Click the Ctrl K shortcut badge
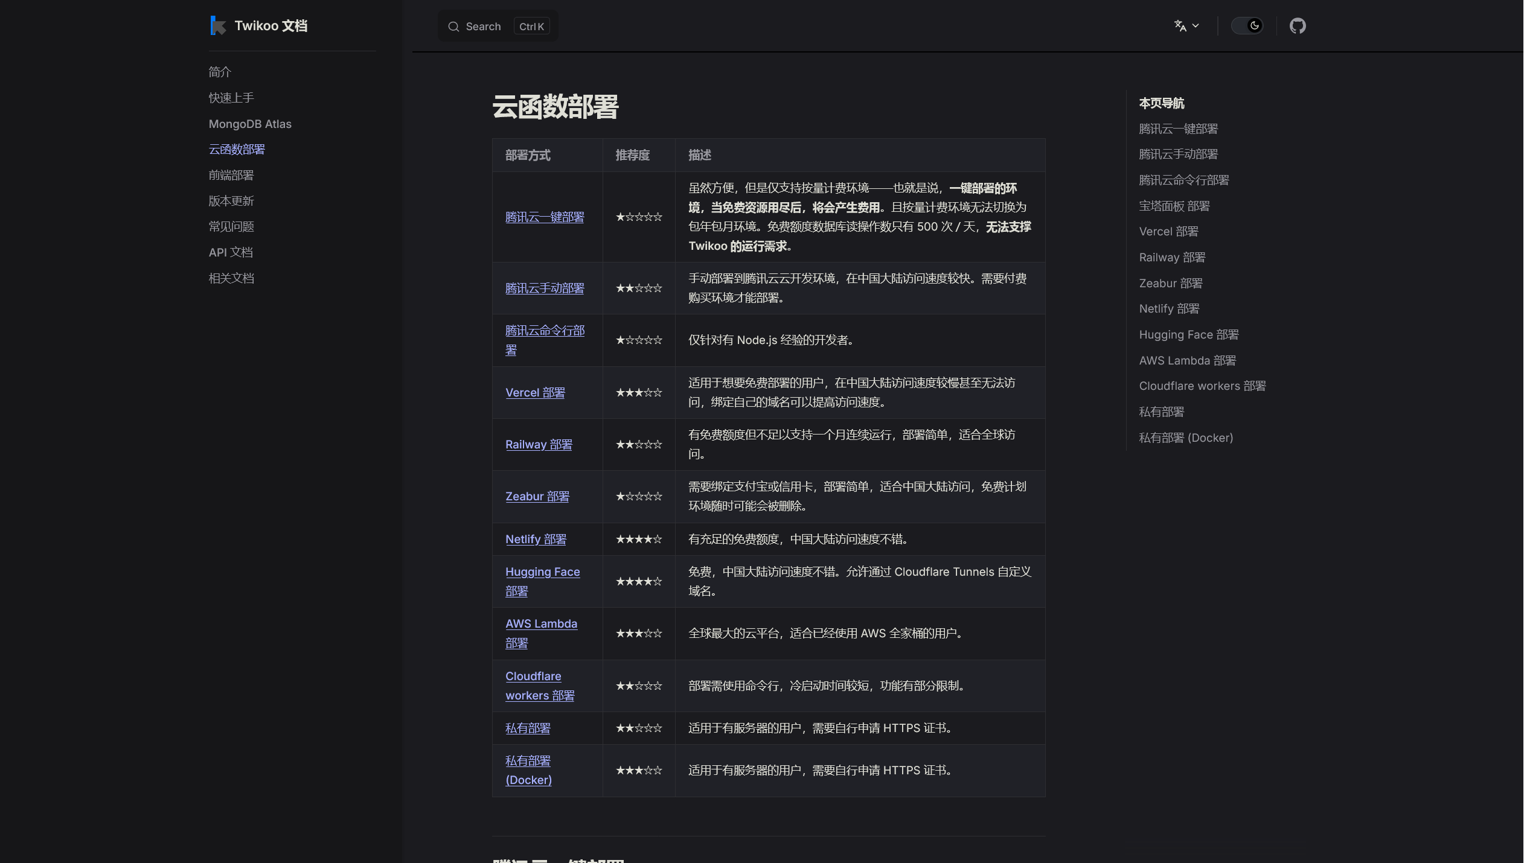 point(531,27)
